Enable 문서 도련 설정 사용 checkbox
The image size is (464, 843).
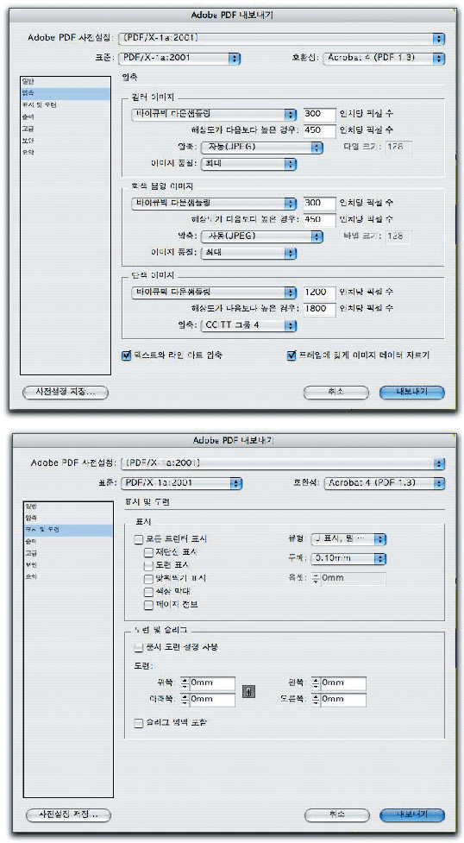[139, 647]
